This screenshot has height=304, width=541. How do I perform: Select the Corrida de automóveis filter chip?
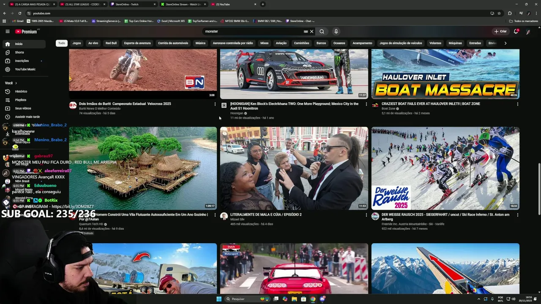click(173, 43)
